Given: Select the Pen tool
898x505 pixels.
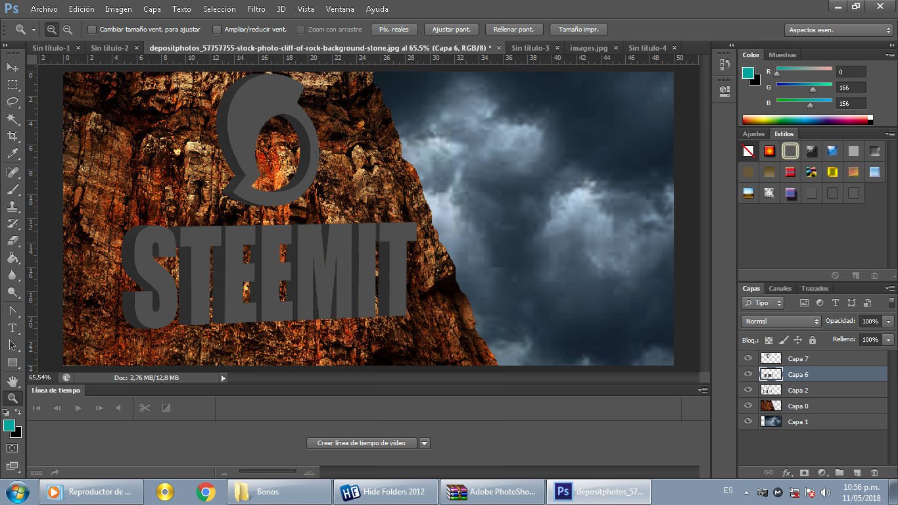Looking at the screenshot, I should pyautogui.click(x=12, y=310).
